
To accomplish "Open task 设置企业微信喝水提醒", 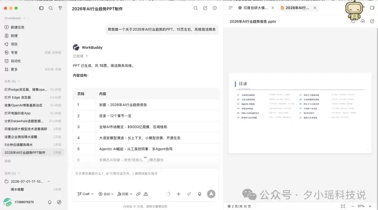I will pos(33,137).
